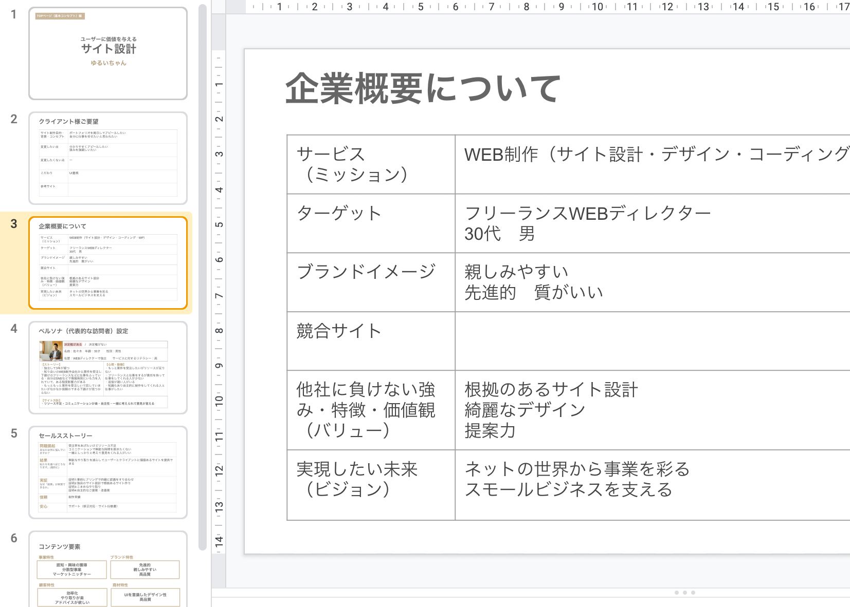Select slide 2 thumbnail 'クライアント様ご要望'
This screenshot has width=850, height=607.
click(108, 158)
